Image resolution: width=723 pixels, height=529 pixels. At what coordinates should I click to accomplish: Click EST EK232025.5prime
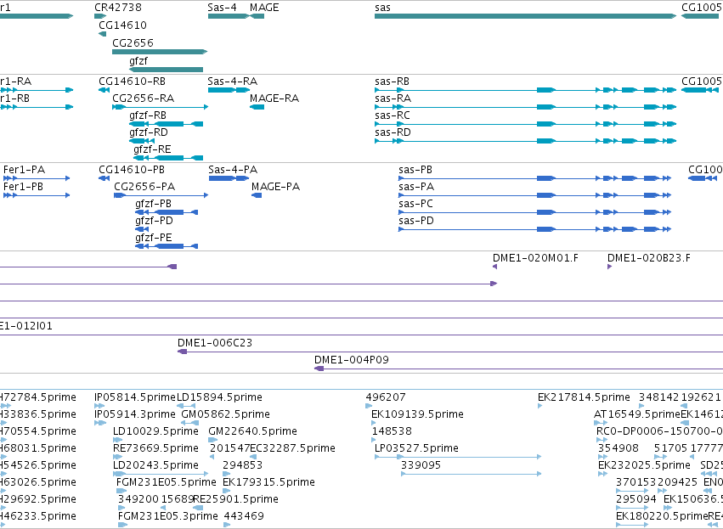coord(644,465)
